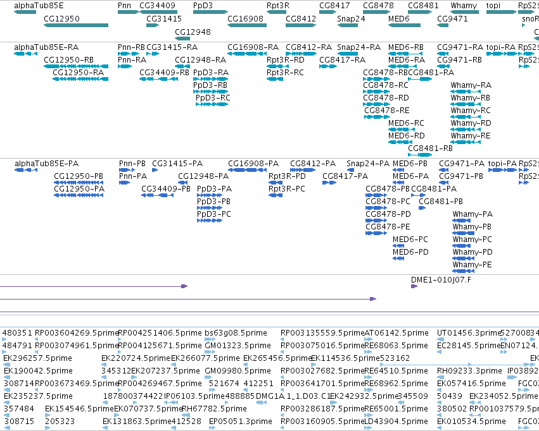Select transcript CG34409-RB
Viewport: 539px width, 431px height.
(164, 73)
